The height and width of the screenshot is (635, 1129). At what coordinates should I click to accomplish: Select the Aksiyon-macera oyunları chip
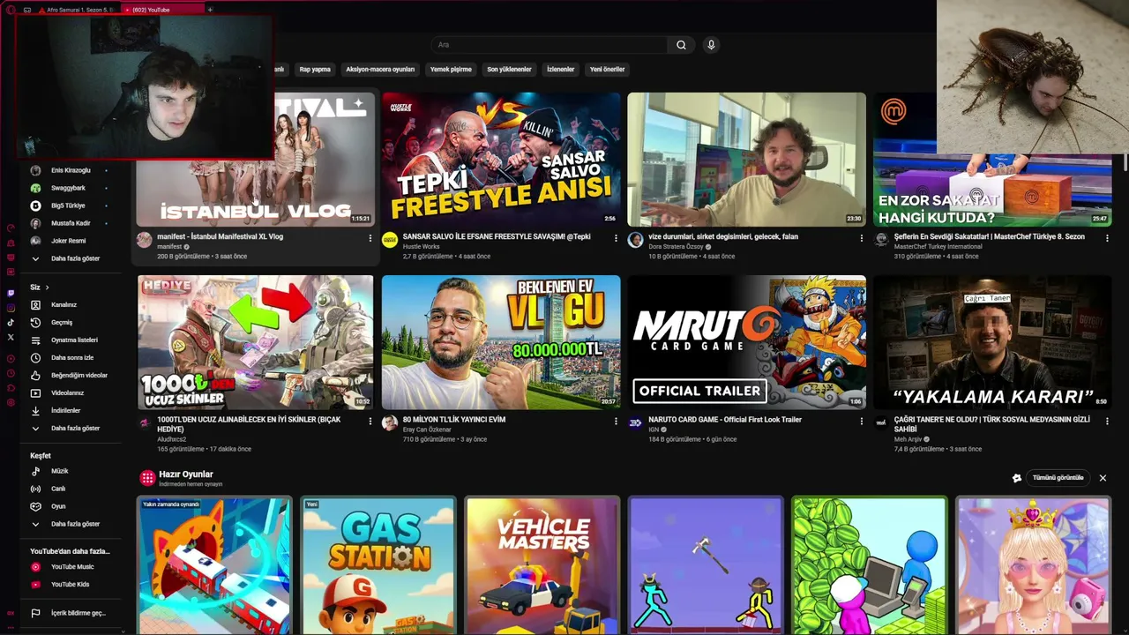pos(380,70)
